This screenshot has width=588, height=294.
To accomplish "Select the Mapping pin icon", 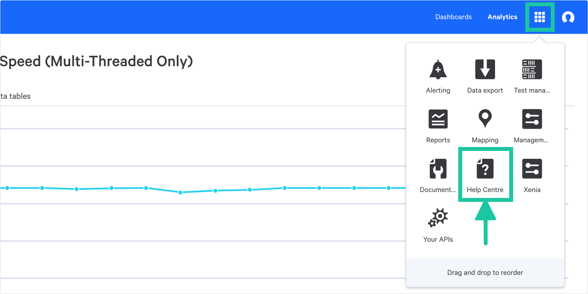I will click(485, 119).
